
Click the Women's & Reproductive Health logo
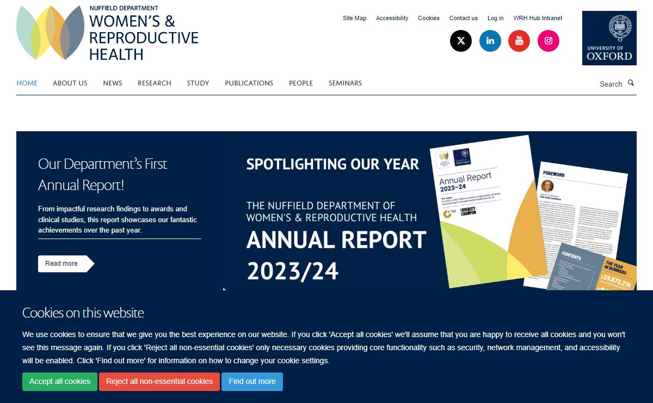click(107, 33)
